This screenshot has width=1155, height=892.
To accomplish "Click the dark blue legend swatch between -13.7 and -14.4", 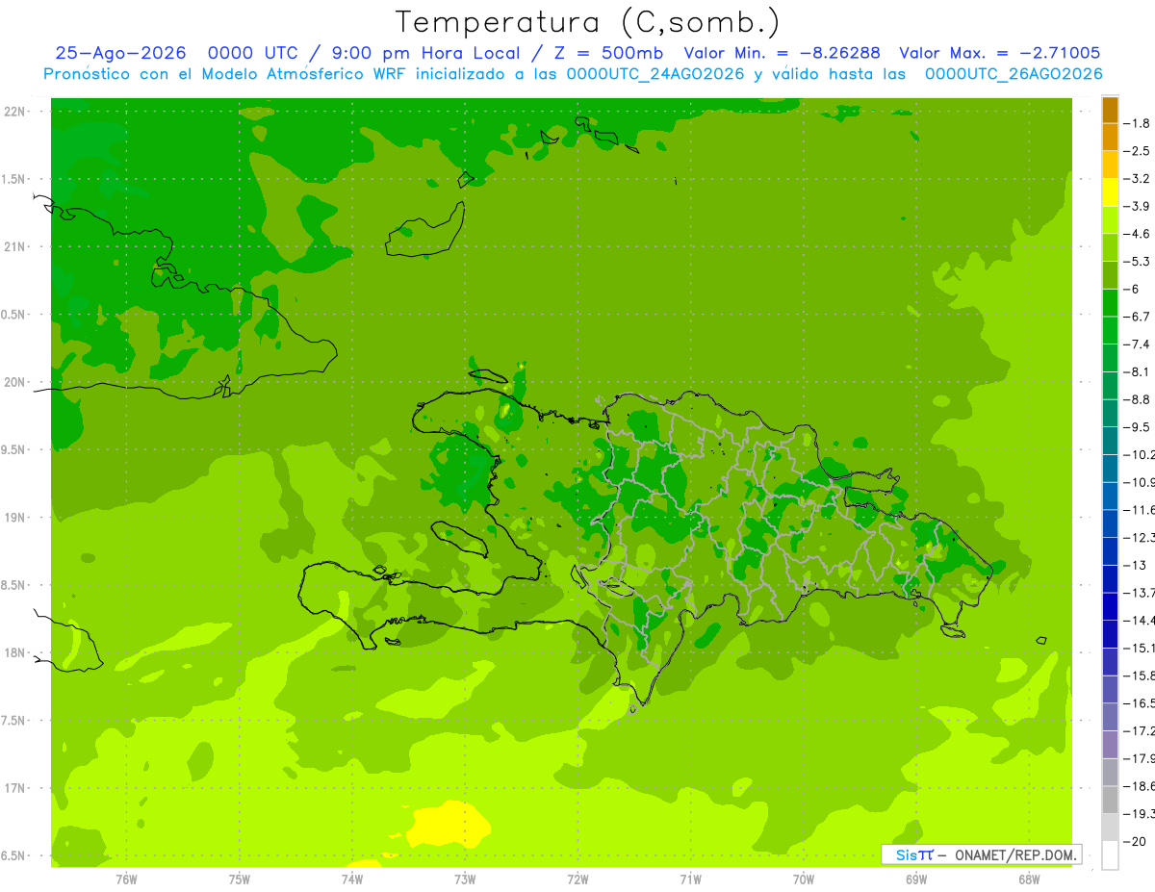I will 1110,606.
